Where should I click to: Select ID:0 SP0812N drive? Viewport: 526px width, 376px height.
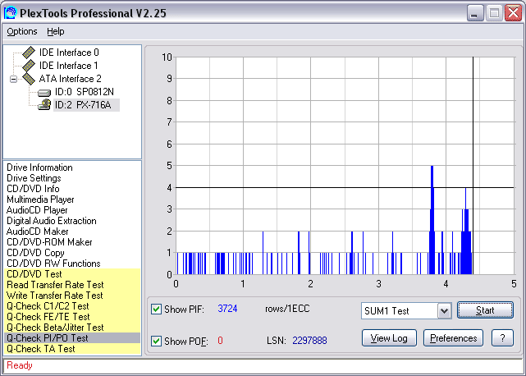tap(85, 92)
